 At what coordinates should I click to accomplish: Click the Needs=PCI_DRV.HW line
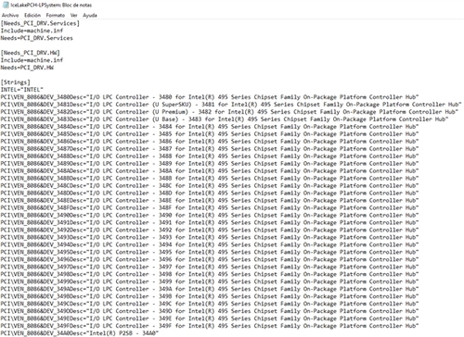pos(27,68)
